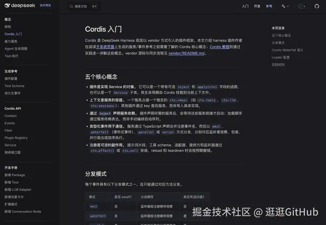Screen dimensions: 326x225
Task: Click the Cordis 入门 page title
Action: (x=103, y=30)
